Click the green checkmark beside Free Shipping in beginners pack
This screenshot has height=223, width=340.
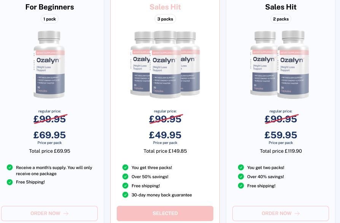pyautogui.click(x=10, y=182)
